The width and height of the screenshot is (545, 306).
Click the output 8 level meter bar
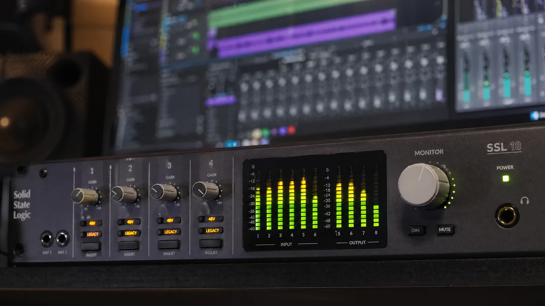(376, 195)
